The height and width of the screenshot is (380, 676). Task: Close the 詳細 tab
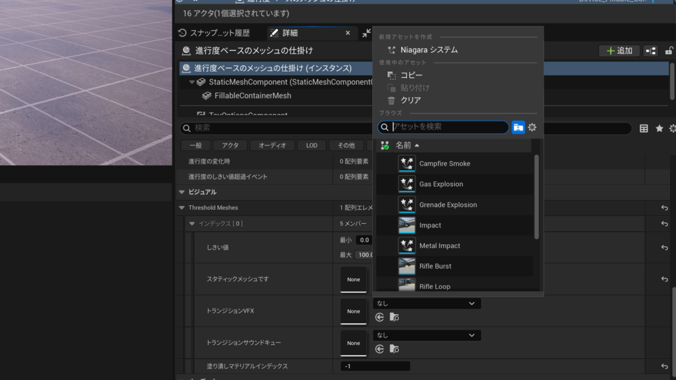pos(348,33)
